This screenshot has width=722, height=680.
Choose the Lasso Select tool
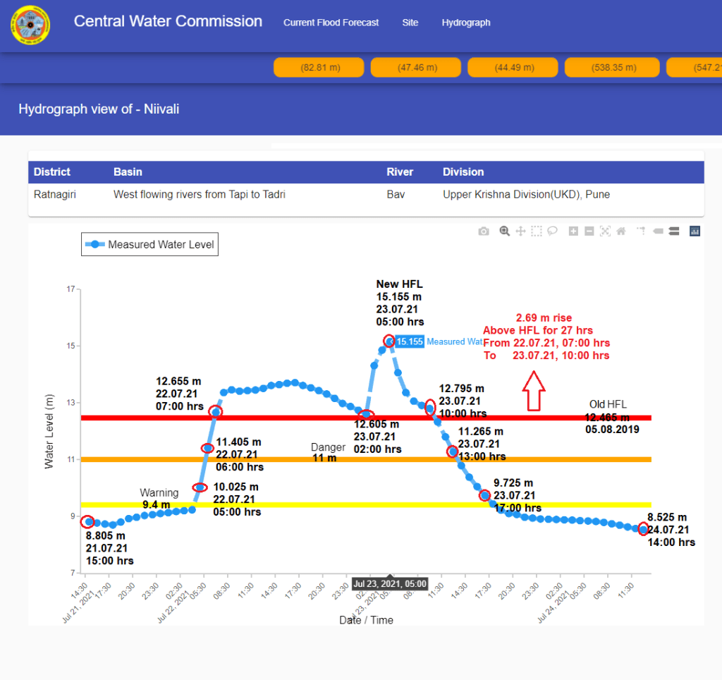(x=552, y=231)
